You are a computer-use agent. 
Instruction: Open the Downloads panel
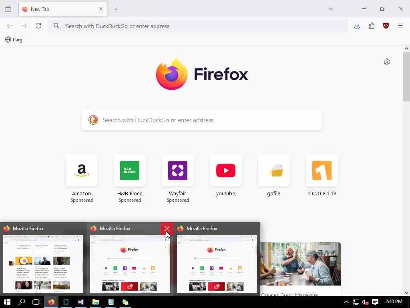pyautogui.click(x=357, y=26)
